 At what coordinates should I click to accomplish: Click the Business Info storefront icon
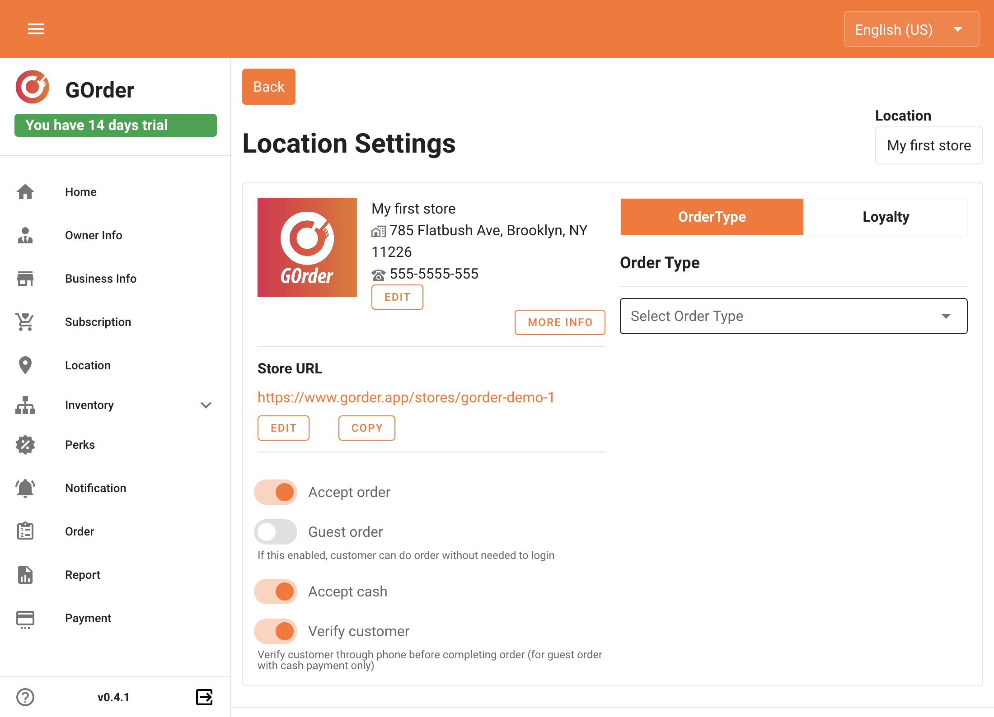point(25,279)
